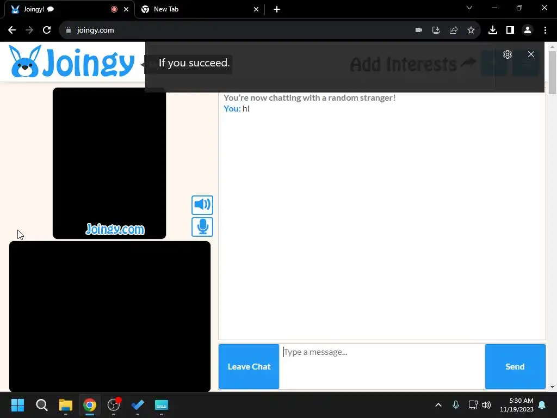The height and width of the screenshot is (418, 557).
Task: Click 'You're now chatting with a random stranger!'
Action: pyautogui.click(x=310, y=98)
